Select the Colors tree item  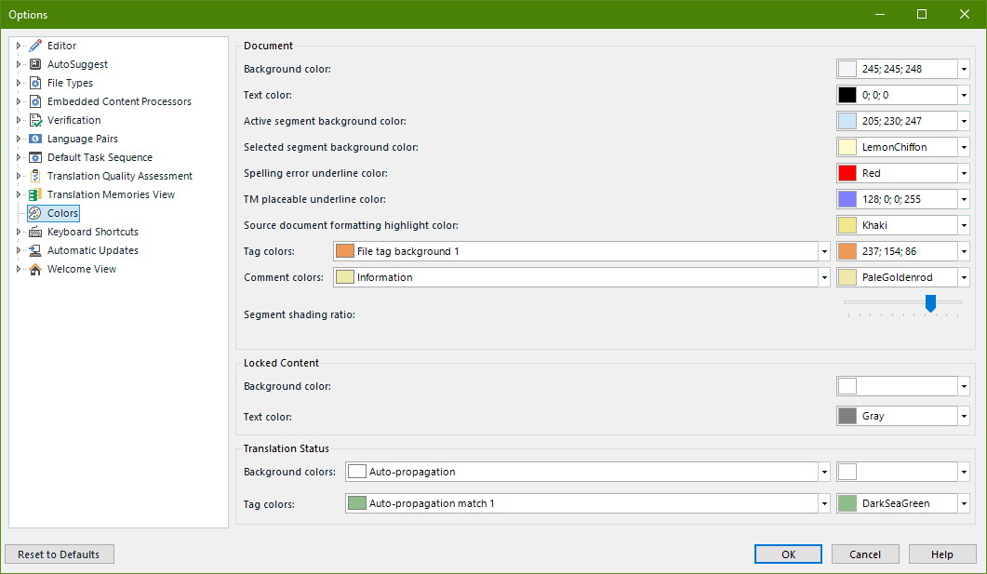pyautogui.click(x=62, y=213)
